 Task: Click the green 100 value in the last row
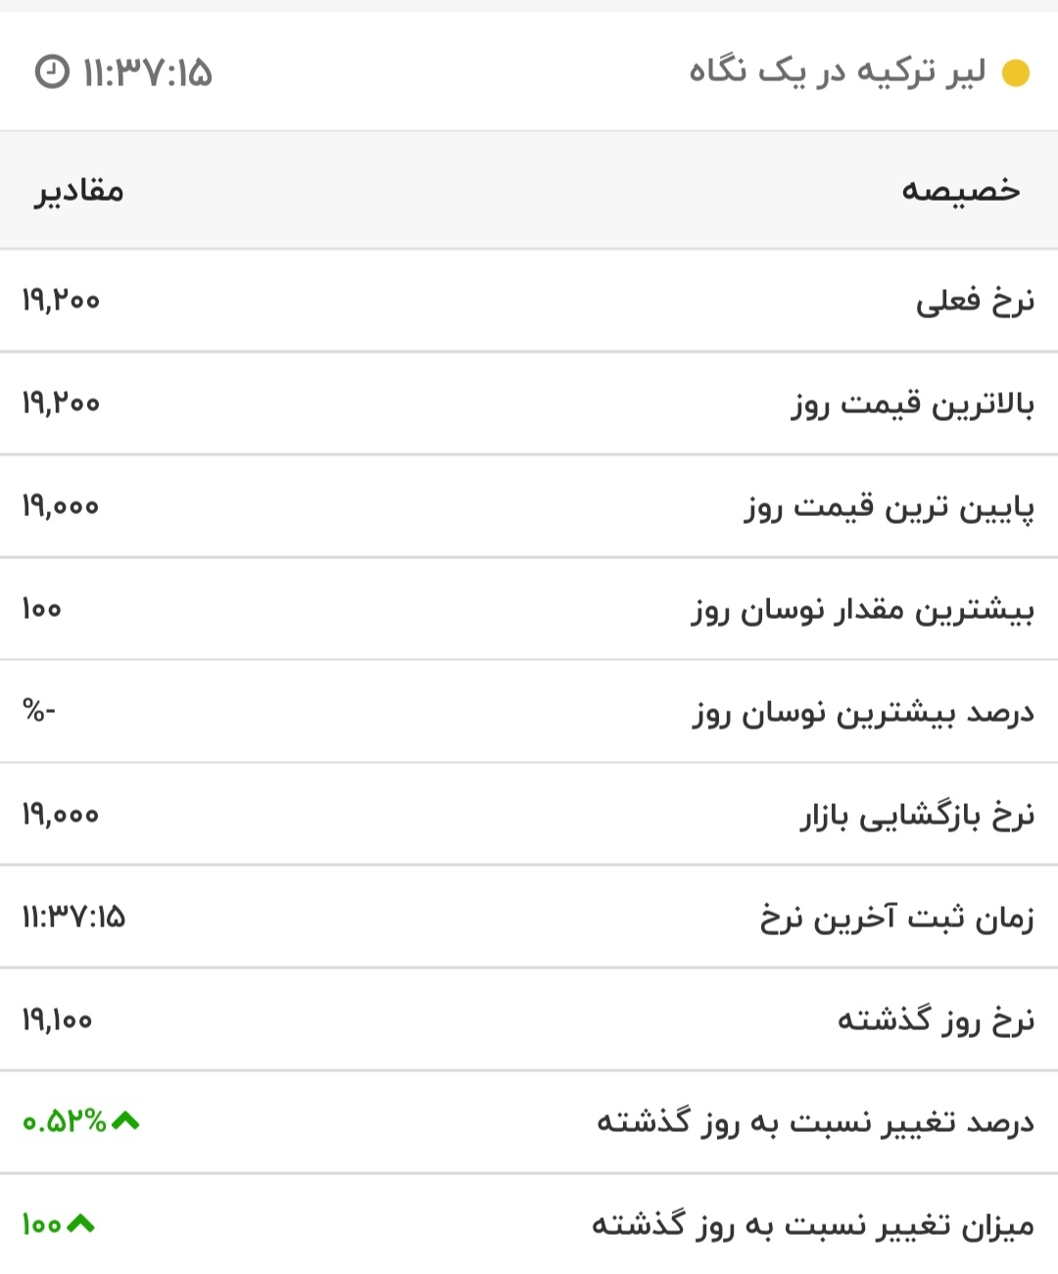click(41, 1224)
